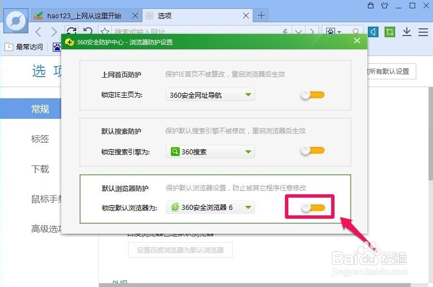The width and height of the screenshot is (433, 287).
Task: Click the lightning speed mode icon
Action: (x=285, y=32)
